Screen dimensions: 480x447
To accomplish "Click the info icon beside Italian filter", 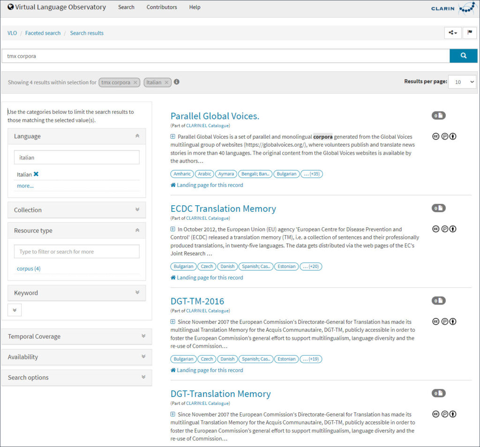I will 177,82.
